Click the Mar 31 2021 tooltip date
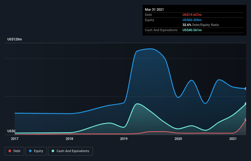 [154, 9]
